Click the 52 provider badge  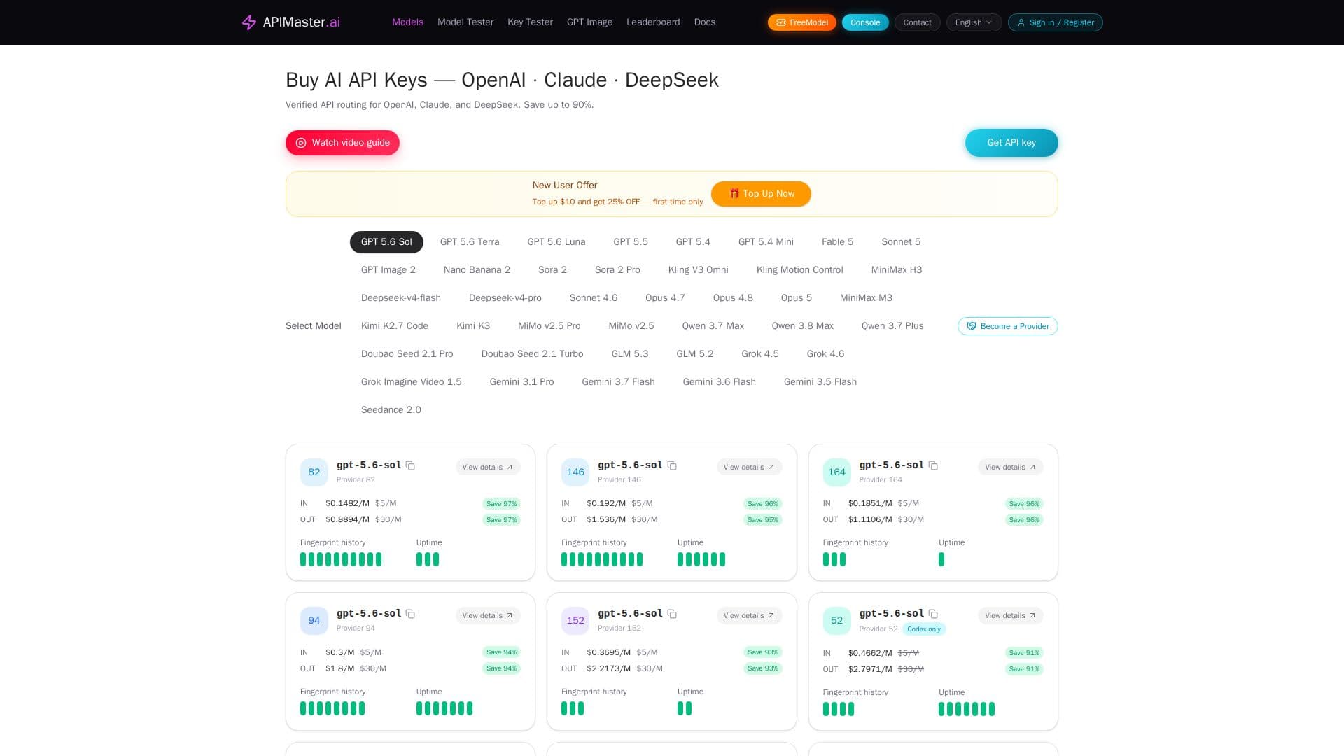[837, 621]
